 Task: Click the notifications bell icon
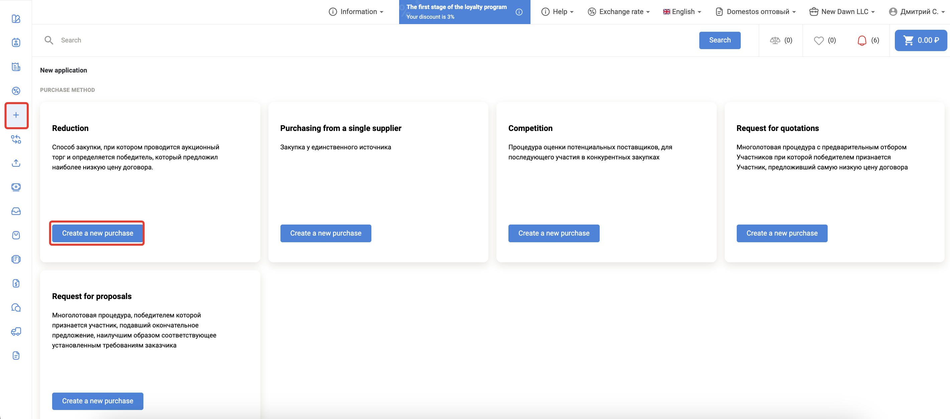(861, 40)
